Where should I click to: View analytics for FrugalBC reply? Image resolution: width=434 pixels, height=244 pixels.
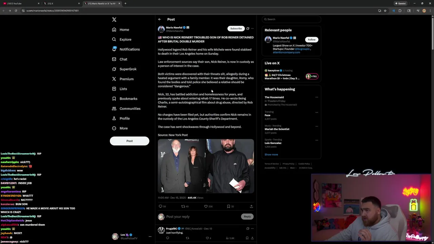(x=230, y=238)
